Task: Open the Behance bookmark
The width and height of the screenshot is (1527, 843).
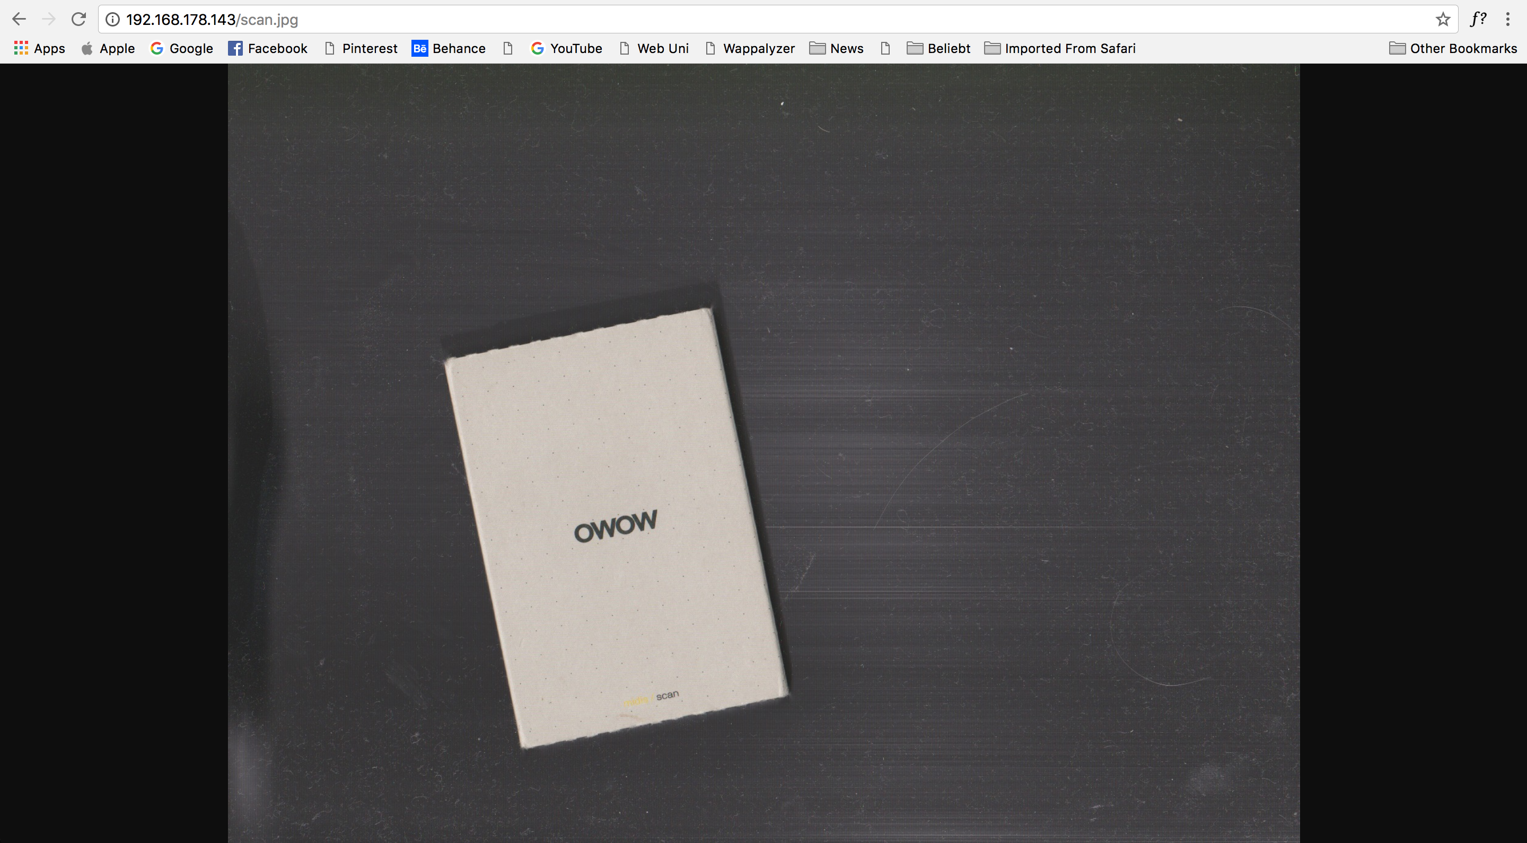Action: [x=449, y=49]
